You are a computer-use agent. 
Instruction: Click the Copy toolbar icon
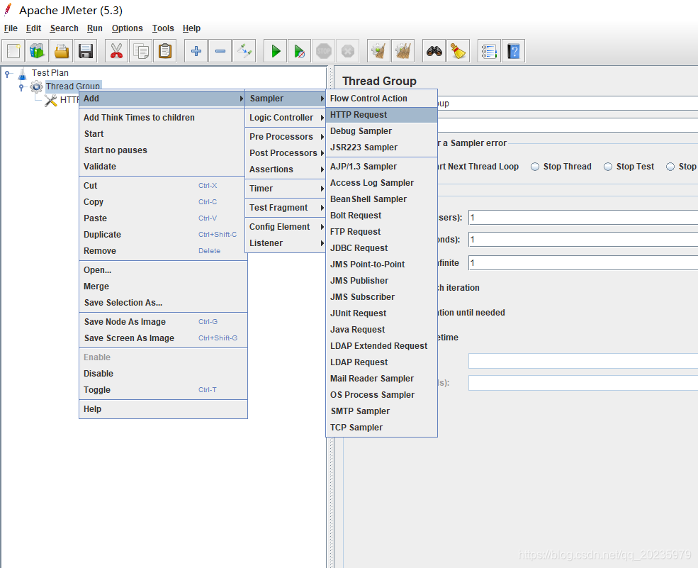[141, 51]
